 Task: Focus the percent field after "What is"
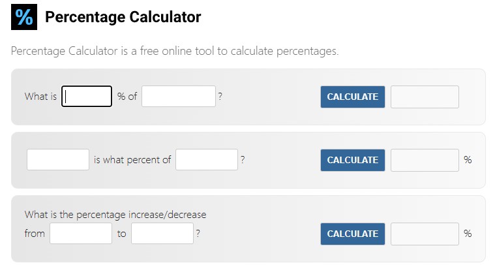pyautogui.click(x=87, y=97)
